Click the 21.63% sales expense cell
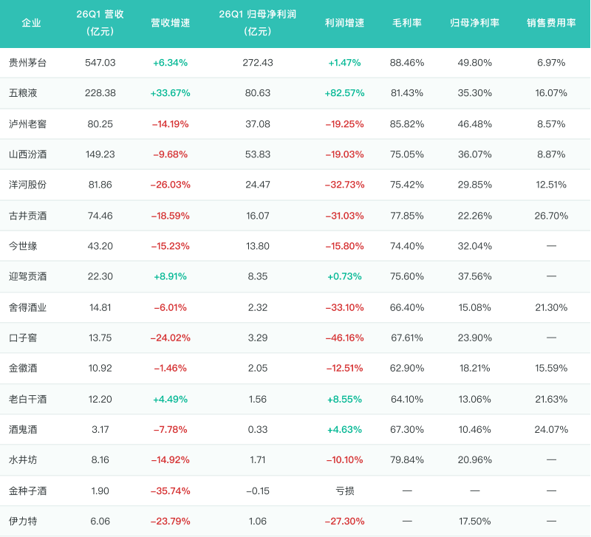 [x=551, y=400]
